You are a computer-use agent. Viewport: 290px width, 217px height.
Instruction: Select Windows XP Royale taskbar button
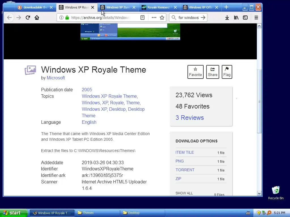point(52,213)
